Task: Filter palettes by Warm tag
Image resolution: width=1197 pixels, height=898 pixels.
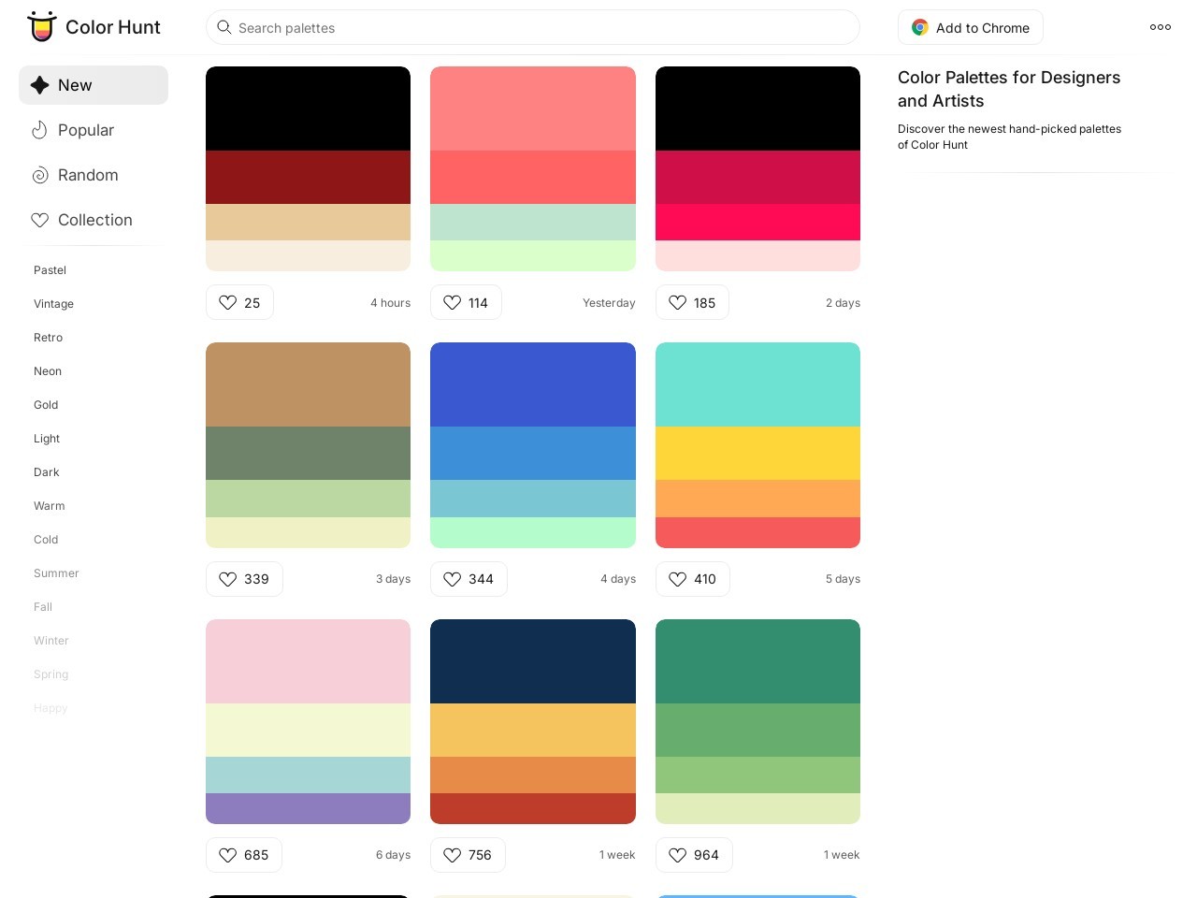Action: 50,506
